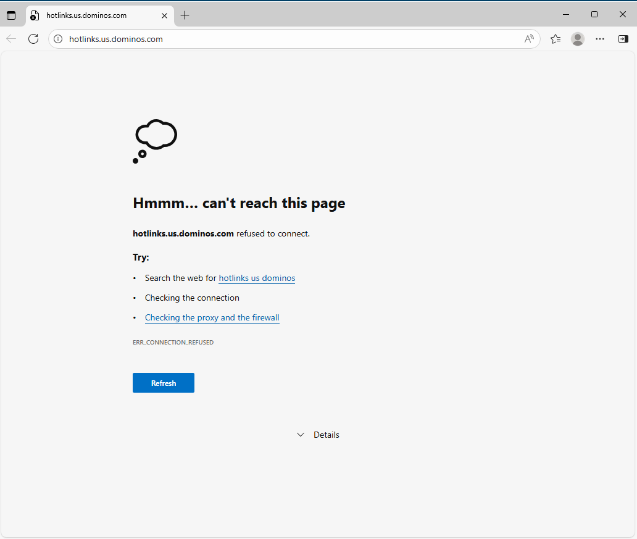Open the hotlinks us dominos search link
The width and height of the screenshot is (637, 539).
257,278
